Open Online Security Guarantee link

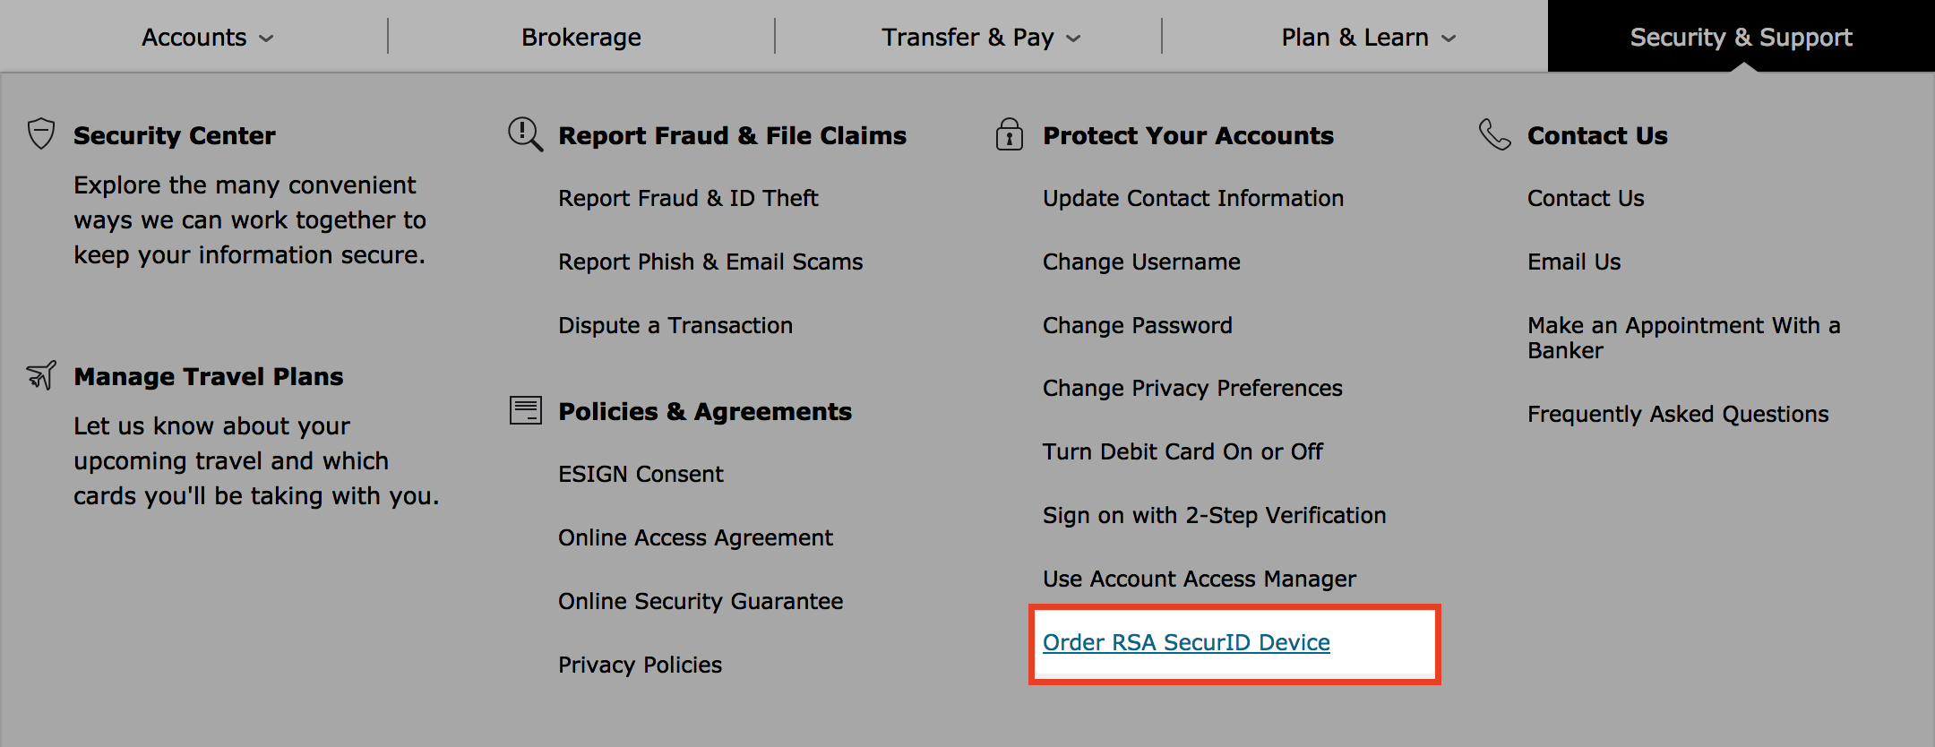(x=701, y=601)
